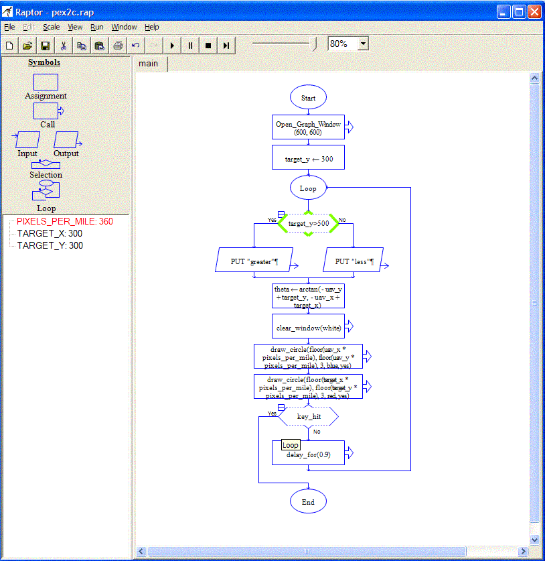Minimize the Raptor window

[x=503, y=12]
